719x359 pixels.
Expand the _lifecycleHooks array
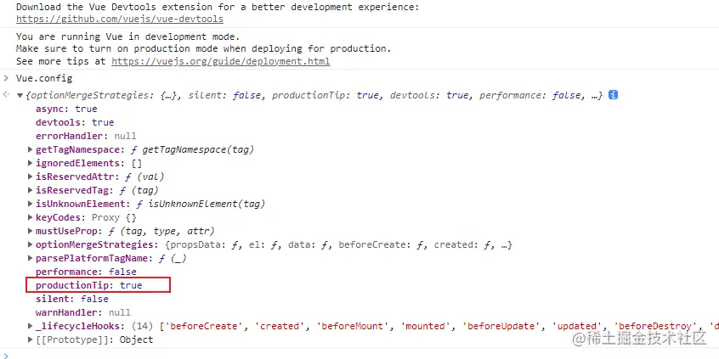(x=31, y=326)
